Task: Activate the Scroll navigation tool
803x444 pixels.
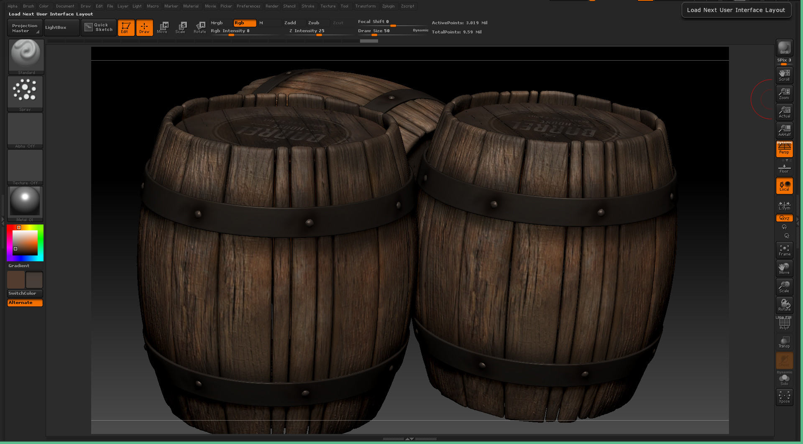Action: (784, 75)
